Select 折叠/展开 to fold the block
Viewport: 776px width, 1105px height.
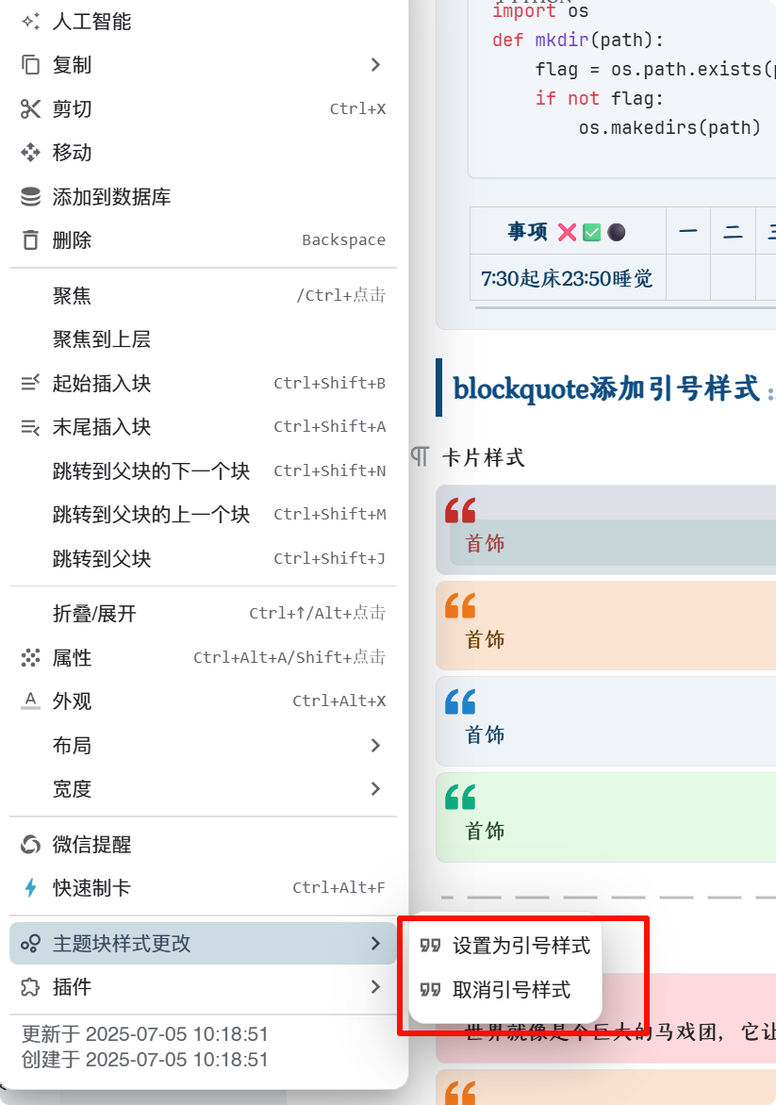tap(94, 614)
